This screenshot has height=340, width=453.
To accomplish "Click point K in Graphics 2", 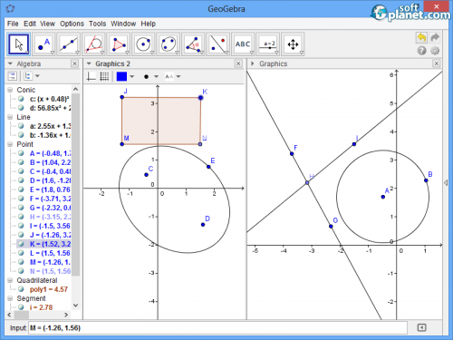I will (201, 98).
